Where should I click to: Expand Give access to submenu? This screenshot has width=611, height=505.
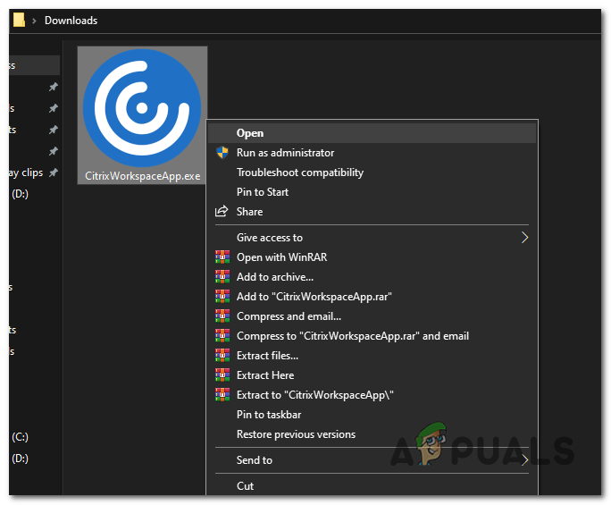[372, 238]
